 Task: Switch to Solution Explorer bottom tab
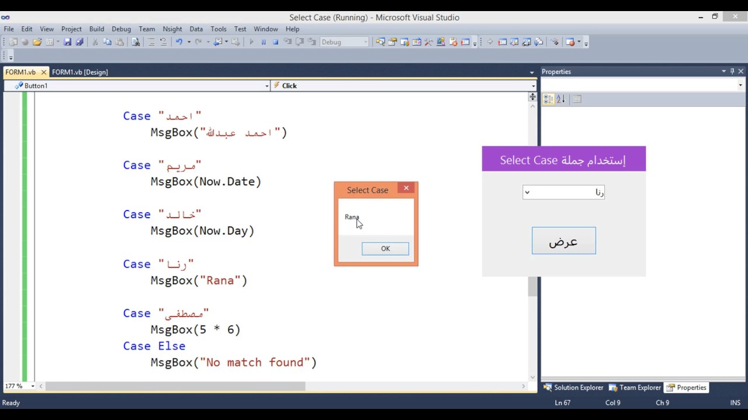[573, 387]
